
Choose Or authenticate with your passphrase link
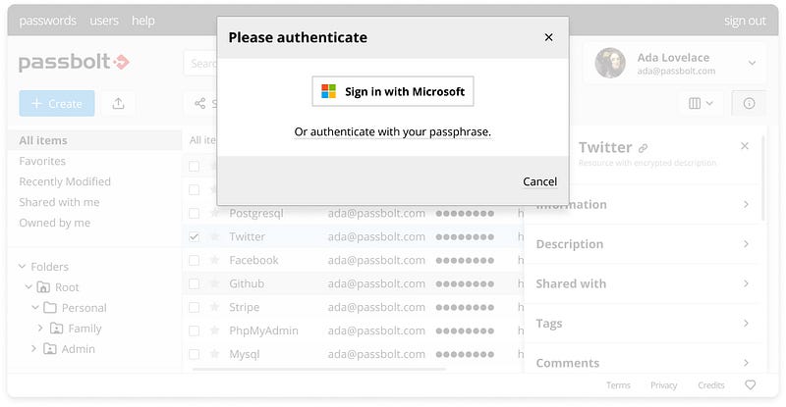pyautogui.click(x=392, y=131)
